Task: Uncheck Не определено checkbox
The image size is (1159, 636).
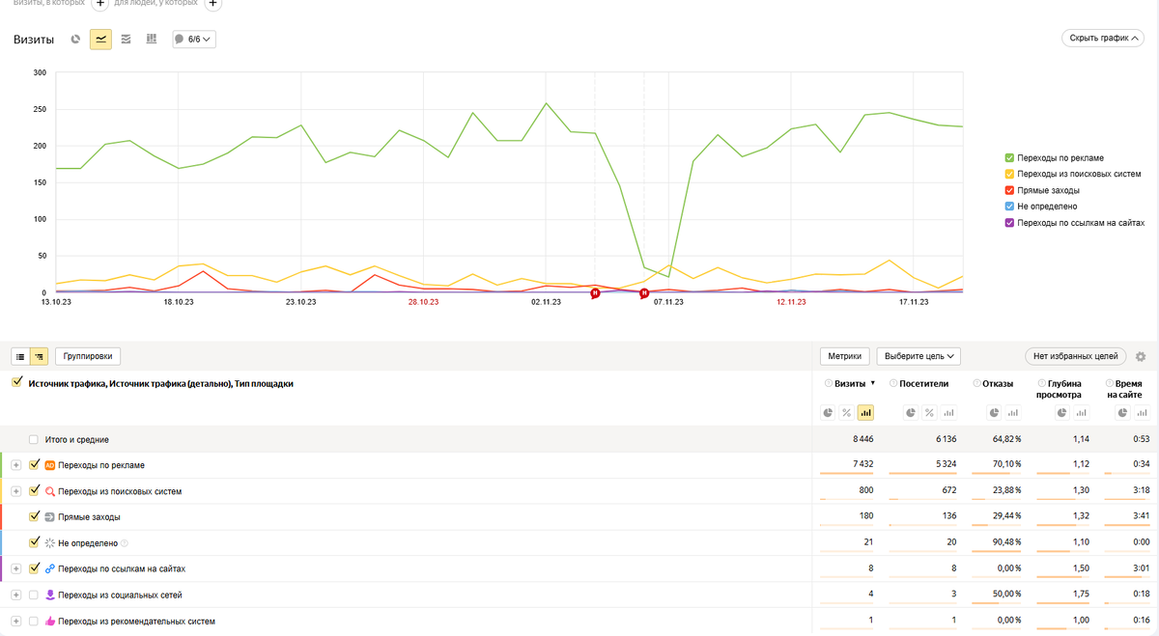Action: point(35,542)
